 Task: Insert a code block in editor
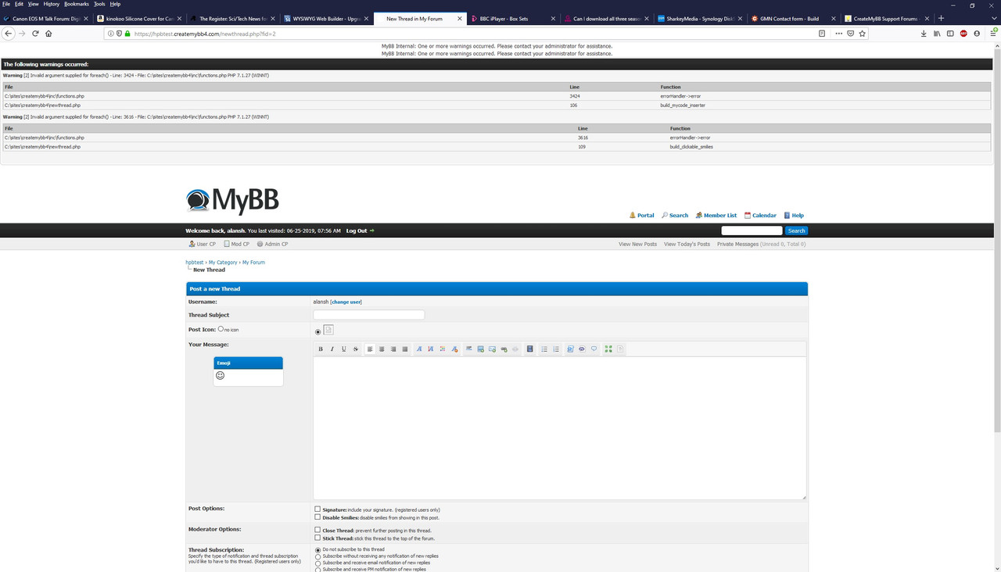[570, 349]
